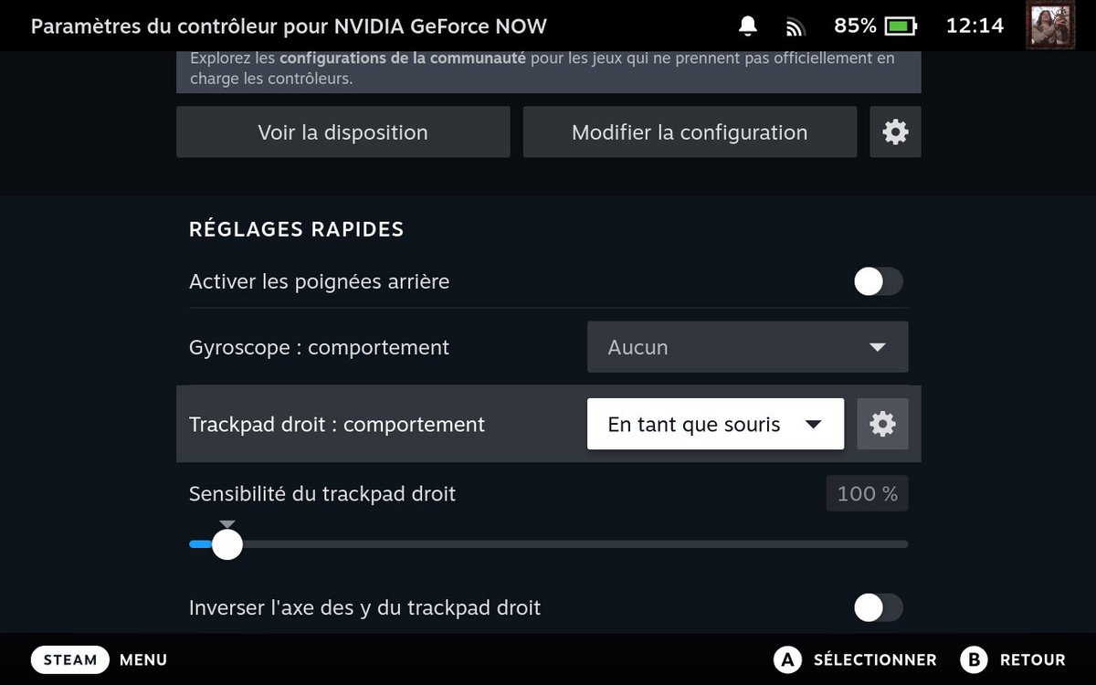Toggle Inverser l'axe des y du trackpad droit
This screenshot has height=685, width=1096.
tap(878, 607)
